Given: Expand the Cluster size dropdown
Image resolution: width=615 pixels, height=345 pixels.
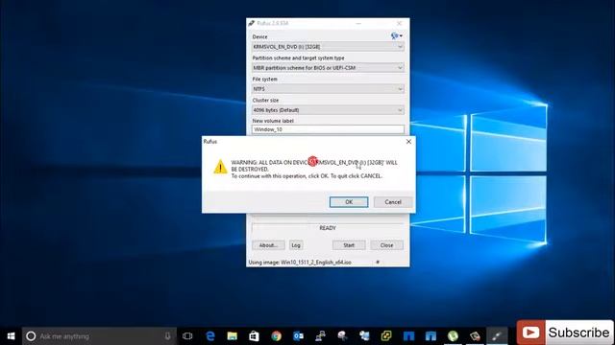Looking at the screenshot, I should point(328,110).
